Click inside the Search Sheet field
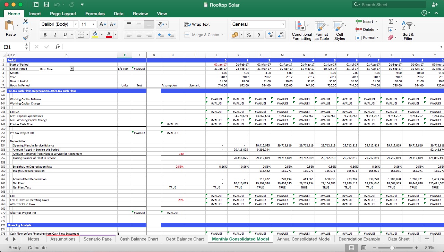The image size is (444, 252). point(388,5)
